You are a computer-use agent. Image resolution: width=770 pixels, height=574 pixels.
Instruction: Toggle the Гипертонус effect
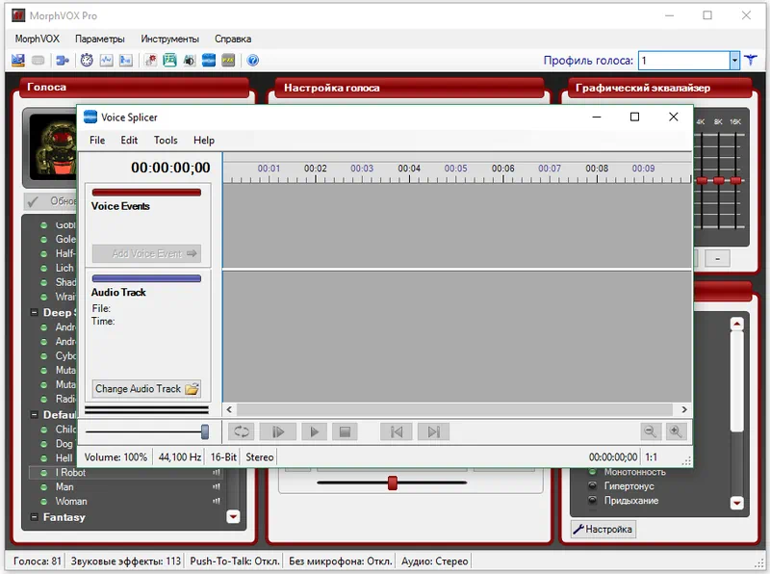593,486
